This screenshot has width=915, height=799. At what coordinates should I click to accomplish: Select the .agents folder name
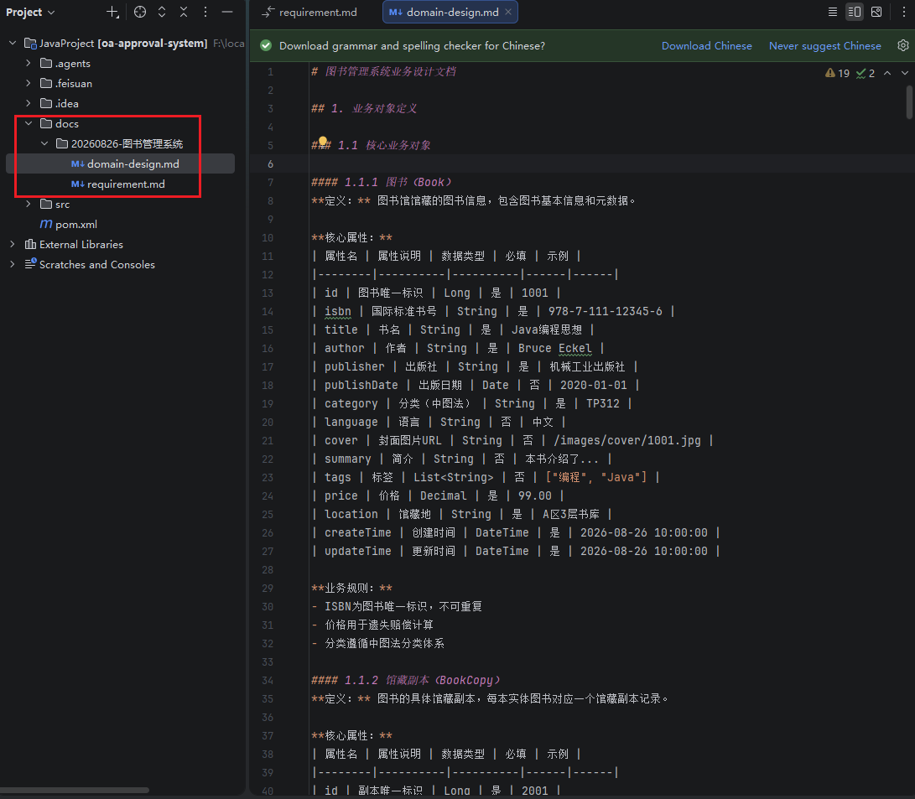73,64
